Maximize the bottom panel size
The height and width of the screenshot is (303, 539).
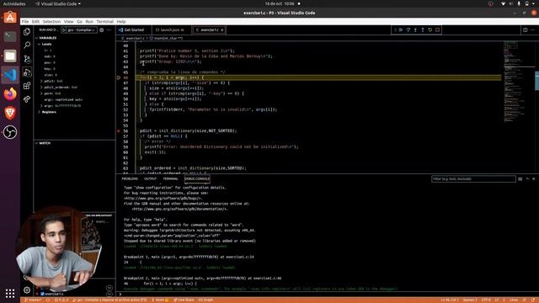coord(527,179)
